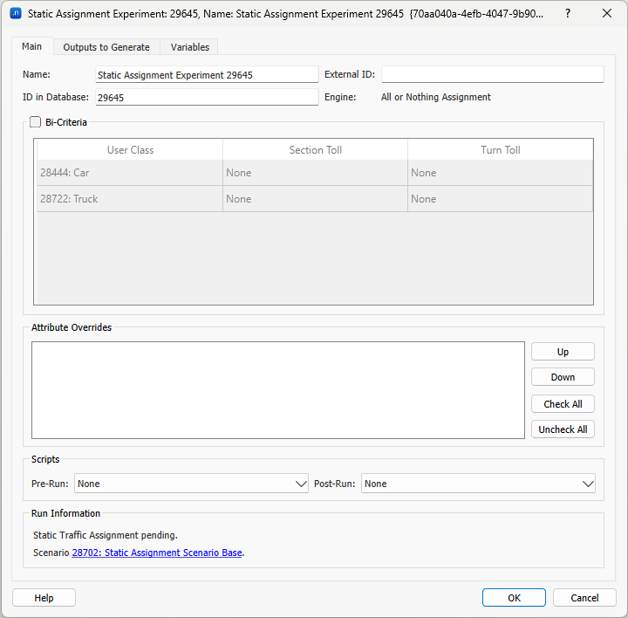Switch to the Outputs to Generate tab
This screenshot has height=618, width=628.
click(x=106, y=47)
